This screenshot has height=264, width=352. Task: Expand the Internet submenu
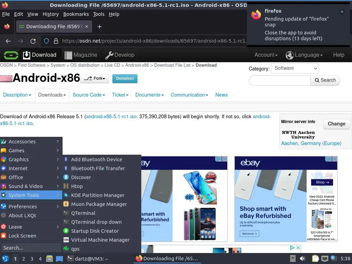[x=31, y=168]
